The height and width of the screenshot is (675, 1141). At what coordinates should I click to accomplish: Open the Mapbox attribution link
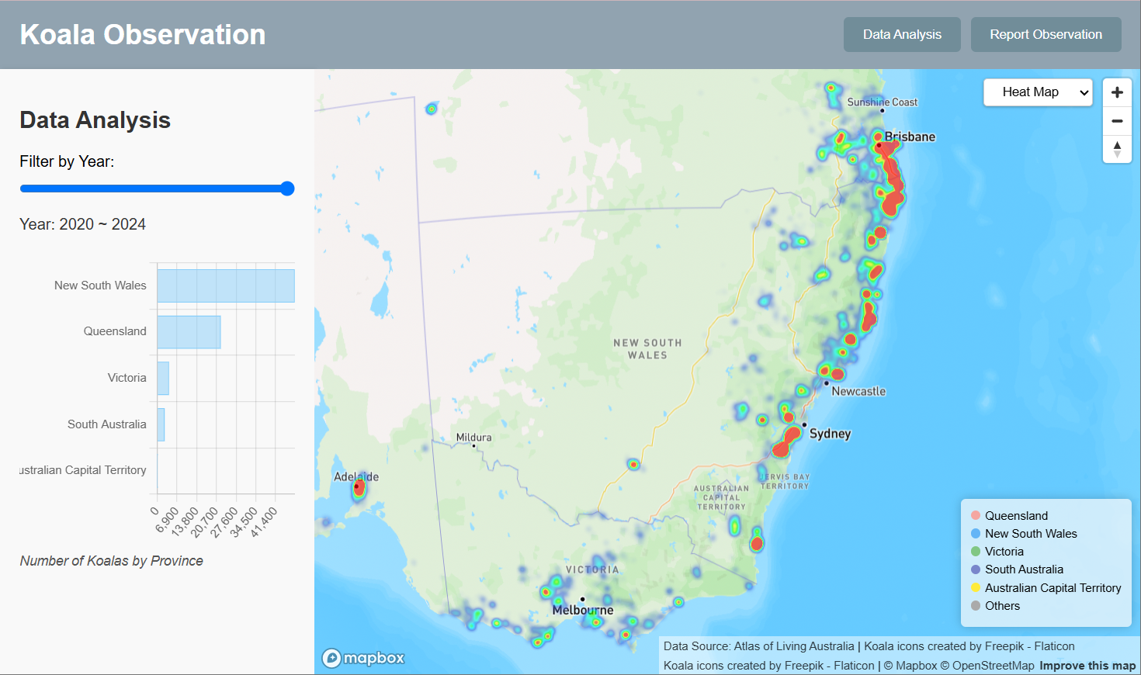point(910,666)
